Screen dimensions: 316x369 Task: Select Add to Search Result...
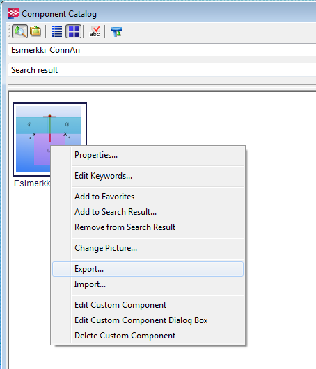pyautogui.click(x=148, y=212)
